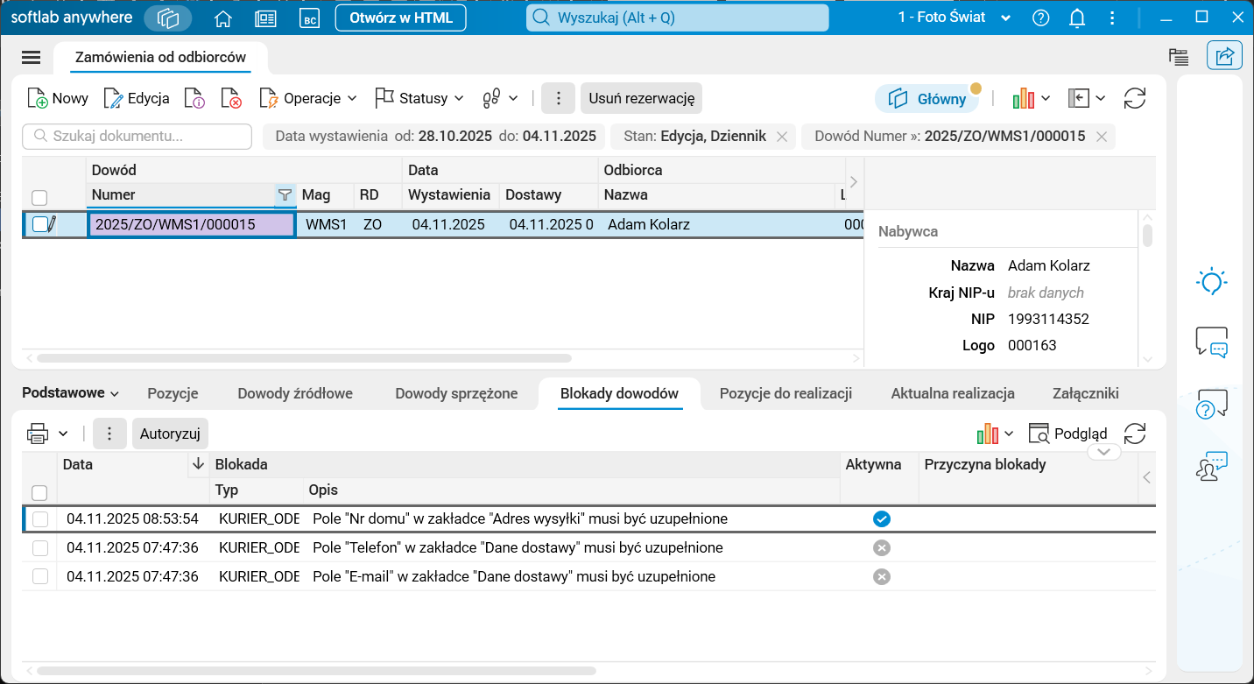
Task: Open the list view icon near share
Action: 1179,57
